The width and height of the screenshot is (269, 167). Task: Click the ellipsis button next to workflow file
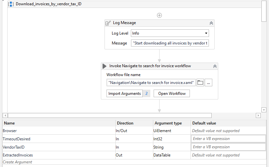pyautogui.click(x=208, y=83)
